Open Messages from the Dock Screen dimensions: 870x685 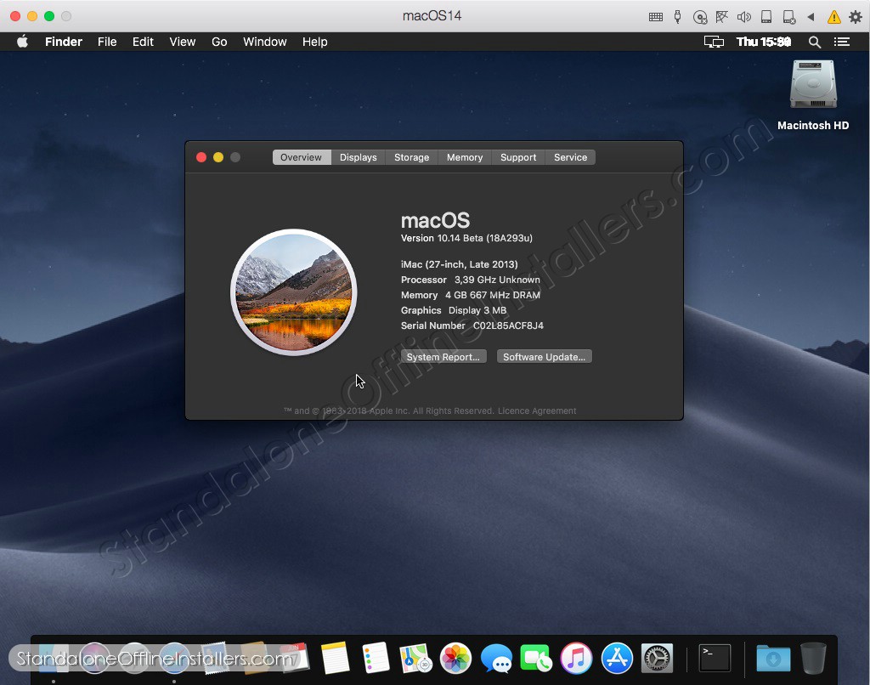pyautogui.click(x=496, y=659)
